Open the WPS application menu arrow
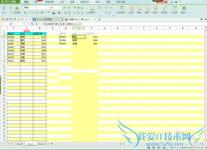 point(19,2)
